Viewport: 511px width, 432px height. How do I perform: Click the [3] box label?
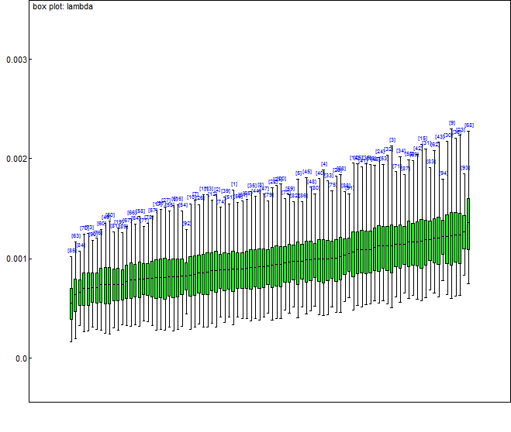pos(392,140)
